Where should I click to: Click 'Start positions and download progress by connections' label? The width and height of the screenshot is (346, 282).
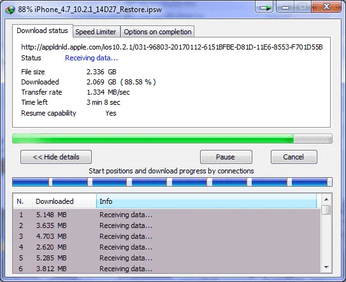[x=171, y=171]
